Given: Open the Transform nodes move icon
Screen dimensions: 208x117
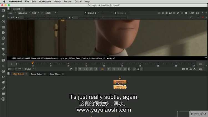Looking at the screenshot, I should pos(3,55).
